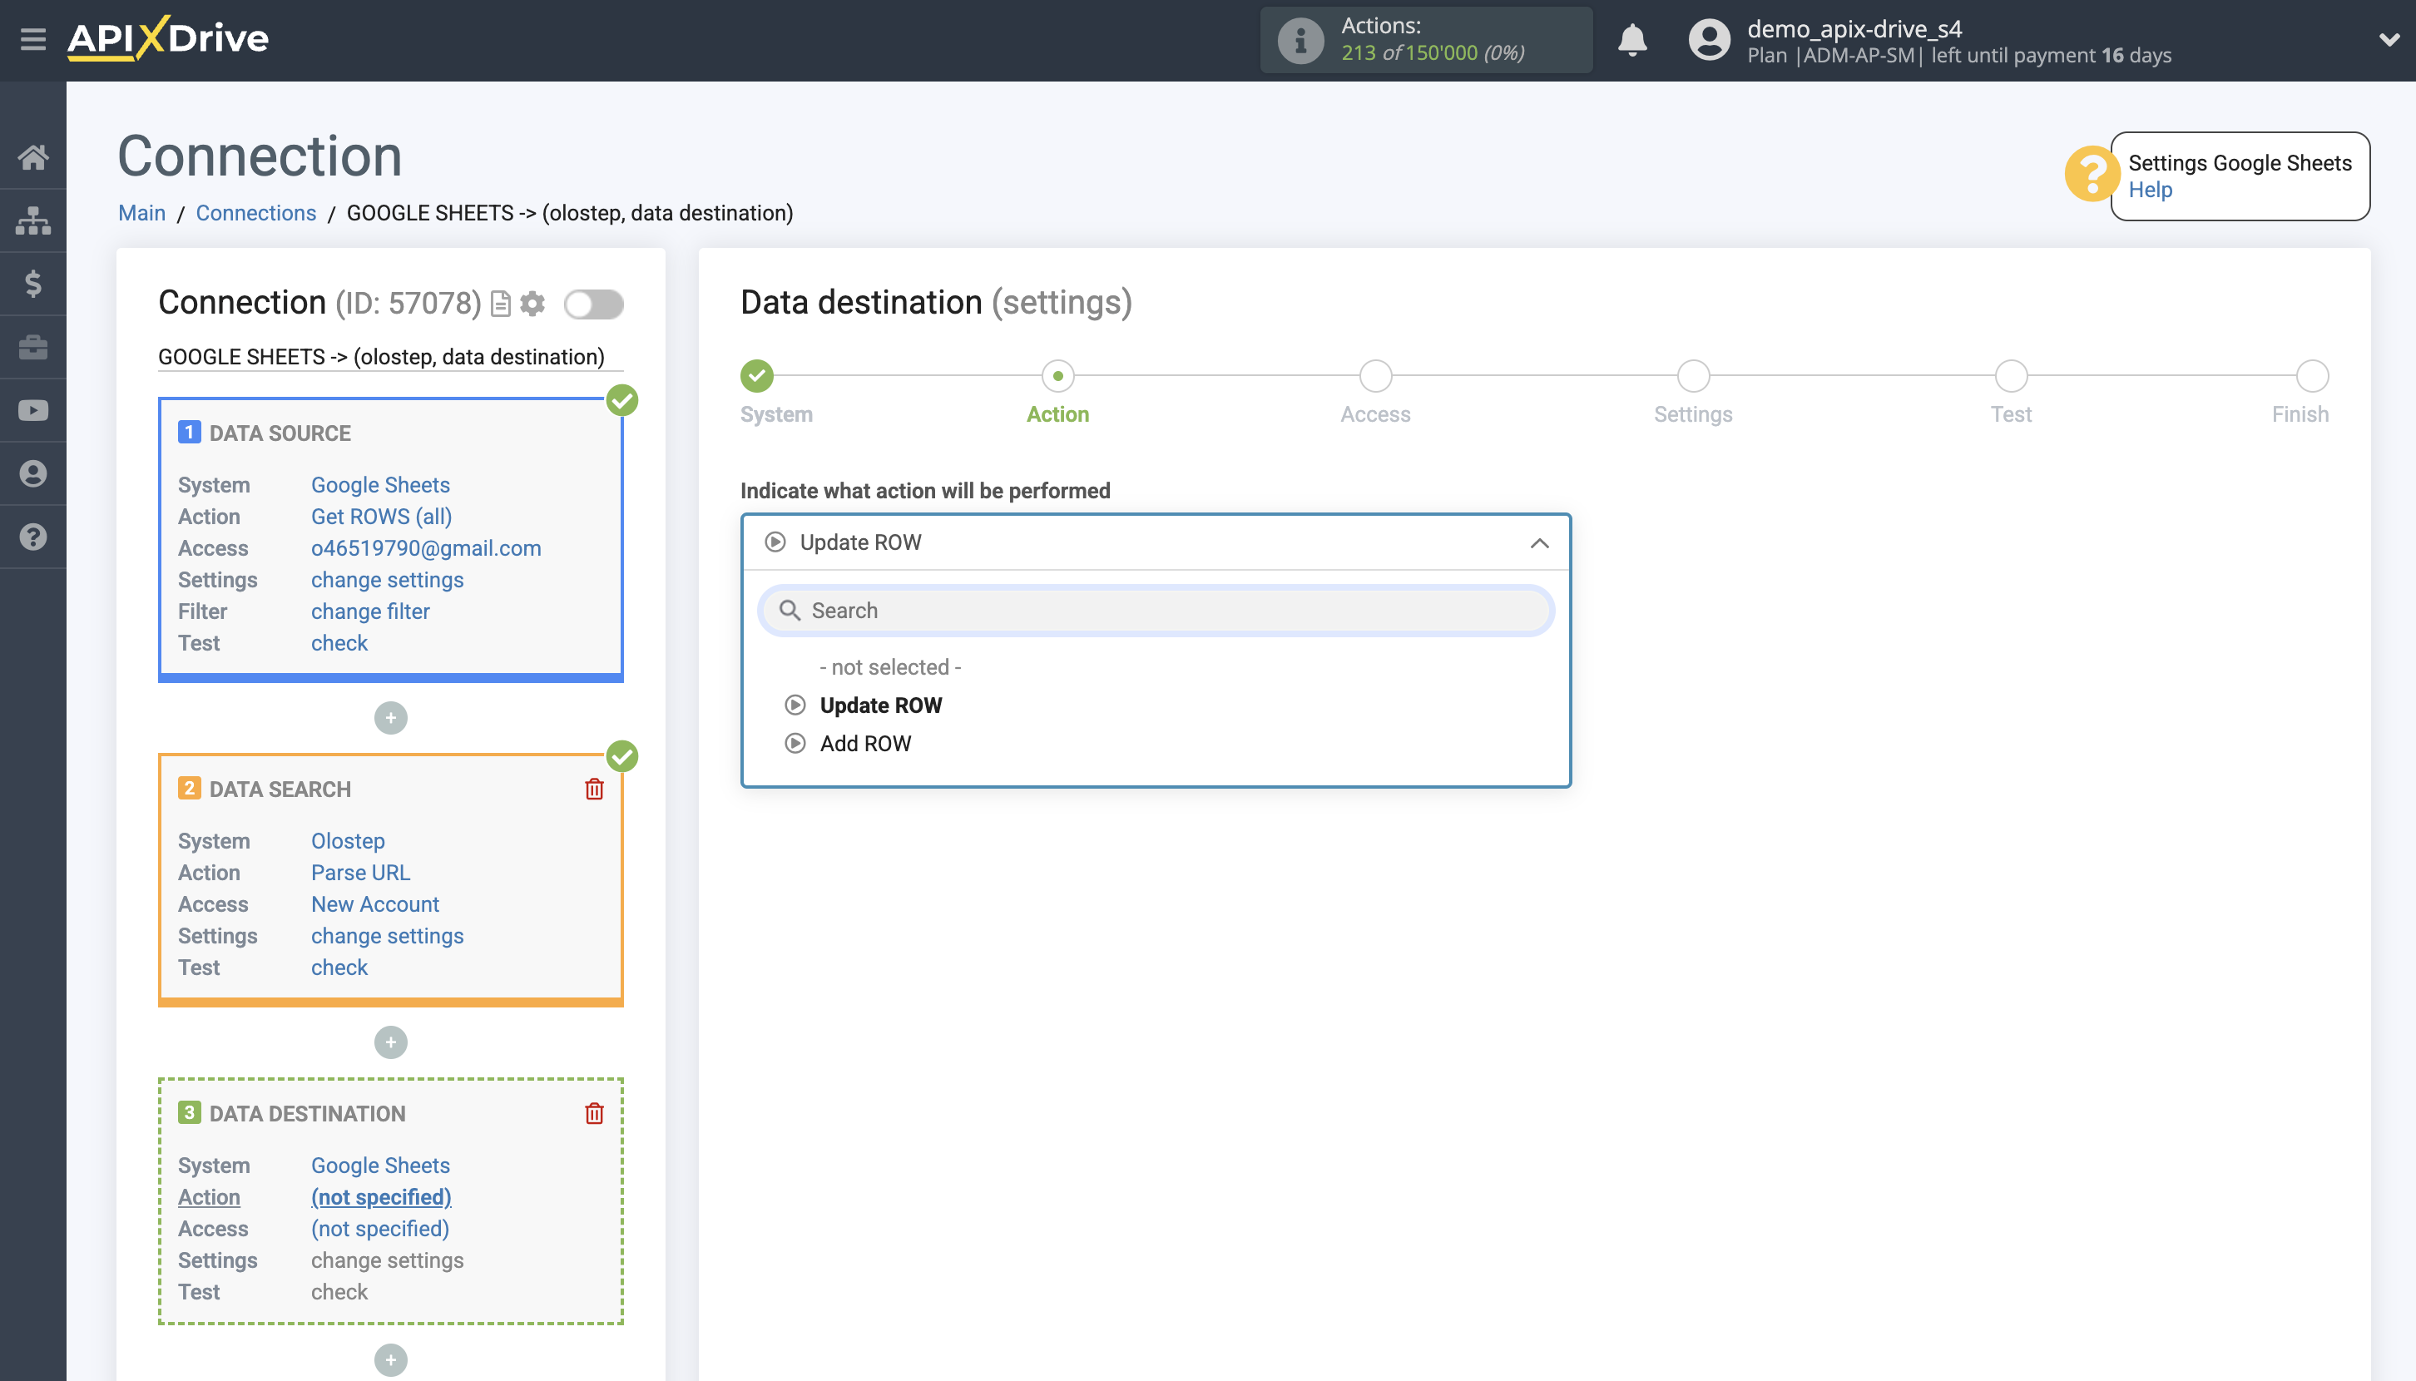The width and height of the screenshot is (2416, 1381).
Task: Open the Connections hierarchy icon in sidebar
Action: coord(34,220)
